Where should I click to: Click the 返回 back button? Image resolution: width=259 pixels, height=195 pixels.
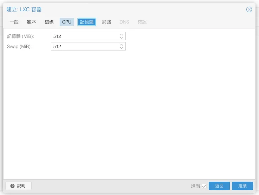[219, 186]
